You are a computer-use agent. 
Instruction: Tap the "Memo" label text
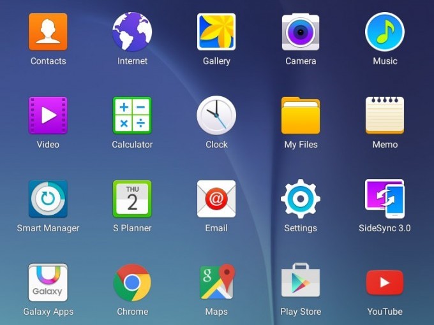click(x=385, y=145)
